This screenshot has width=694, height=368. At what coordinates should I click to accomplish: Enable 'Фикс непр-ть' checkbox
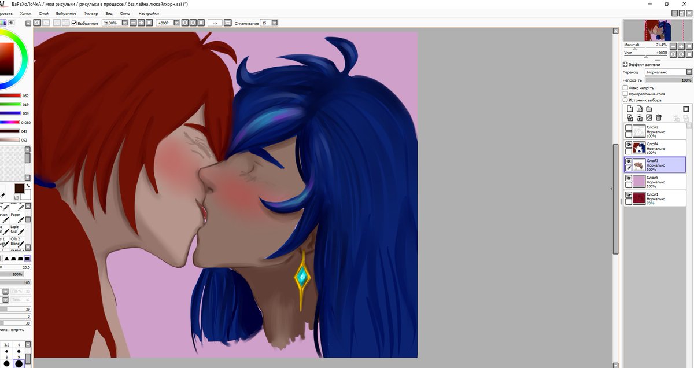(x=625, y=88)
